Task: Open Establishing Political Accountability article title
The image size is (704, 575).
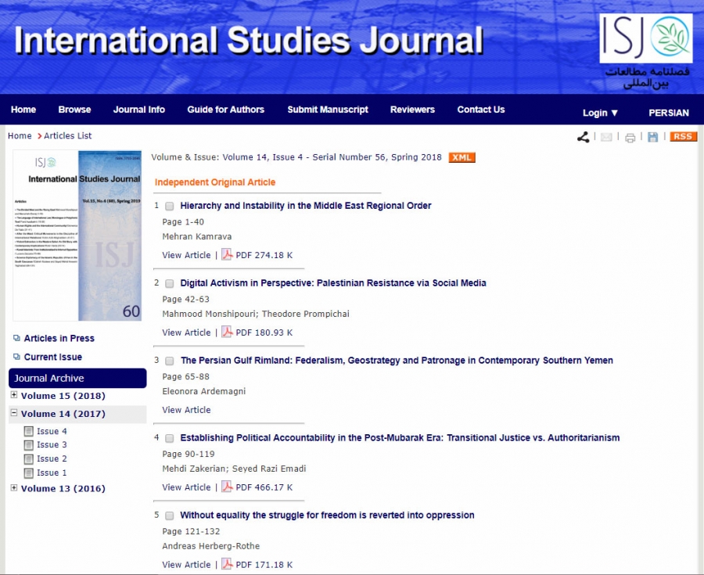Action: tap(400, 437)
